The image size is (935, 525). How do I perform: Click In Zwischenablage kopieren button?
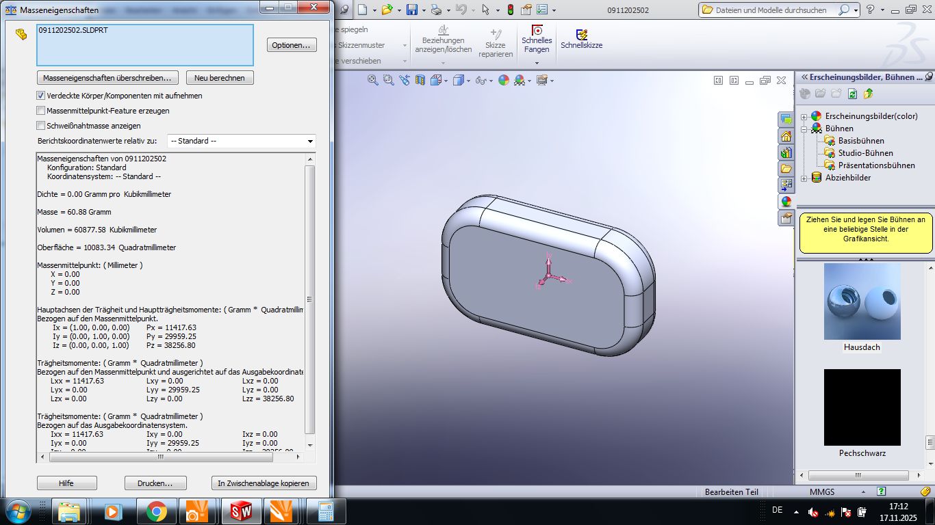pyautogui.click(x=264, y=483)
